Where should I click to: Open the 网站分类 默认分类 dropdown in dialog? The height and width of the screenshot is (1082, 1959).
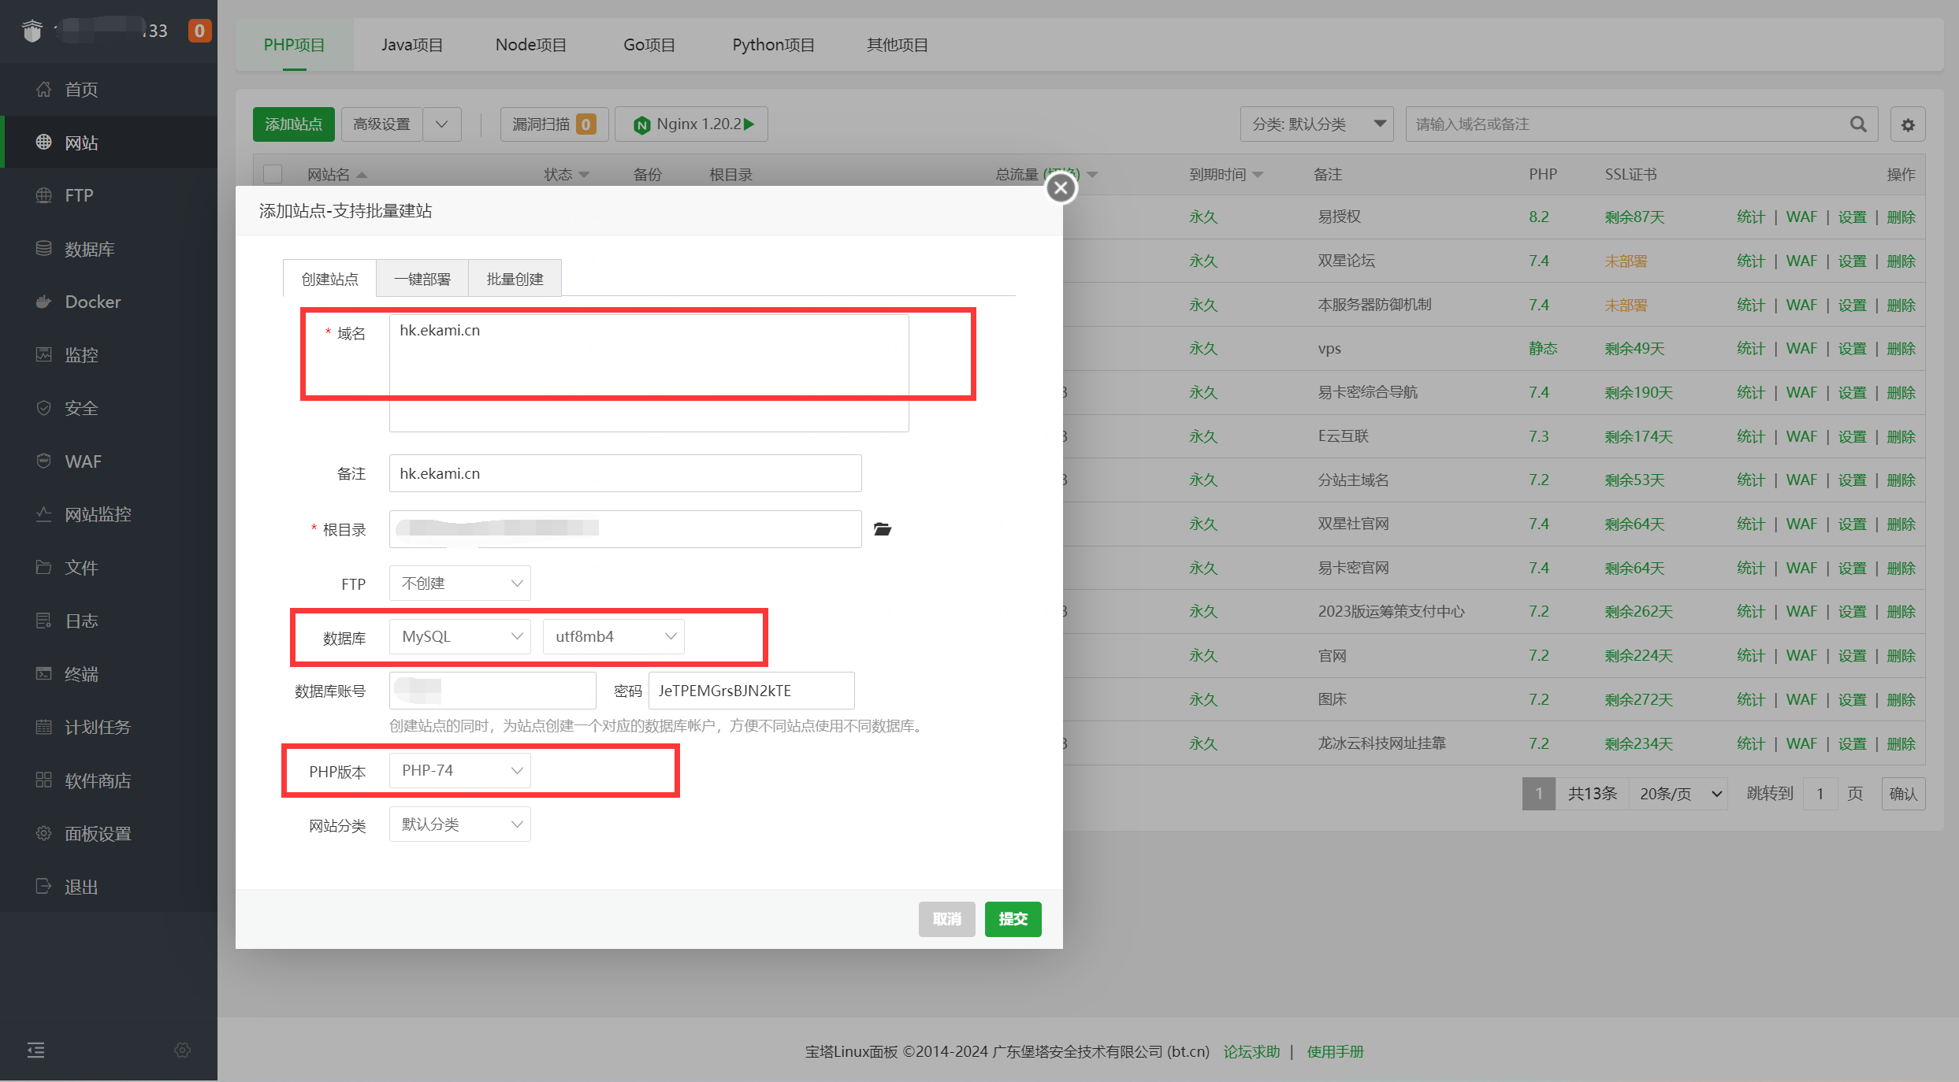[x=460, y=824]
